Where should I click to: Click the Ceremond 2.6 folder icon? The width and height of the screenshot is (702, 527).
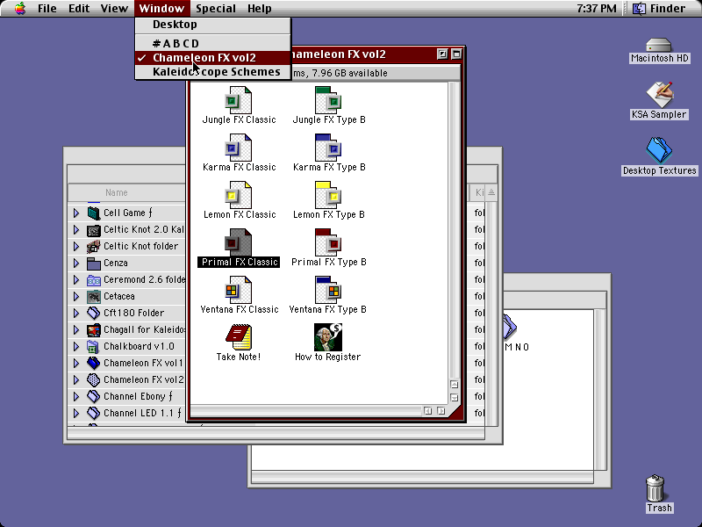pyautogui.click(x=94, y=280)
